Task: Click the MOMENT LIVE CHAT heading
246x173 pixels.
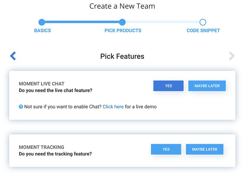Action: (42, 84)
